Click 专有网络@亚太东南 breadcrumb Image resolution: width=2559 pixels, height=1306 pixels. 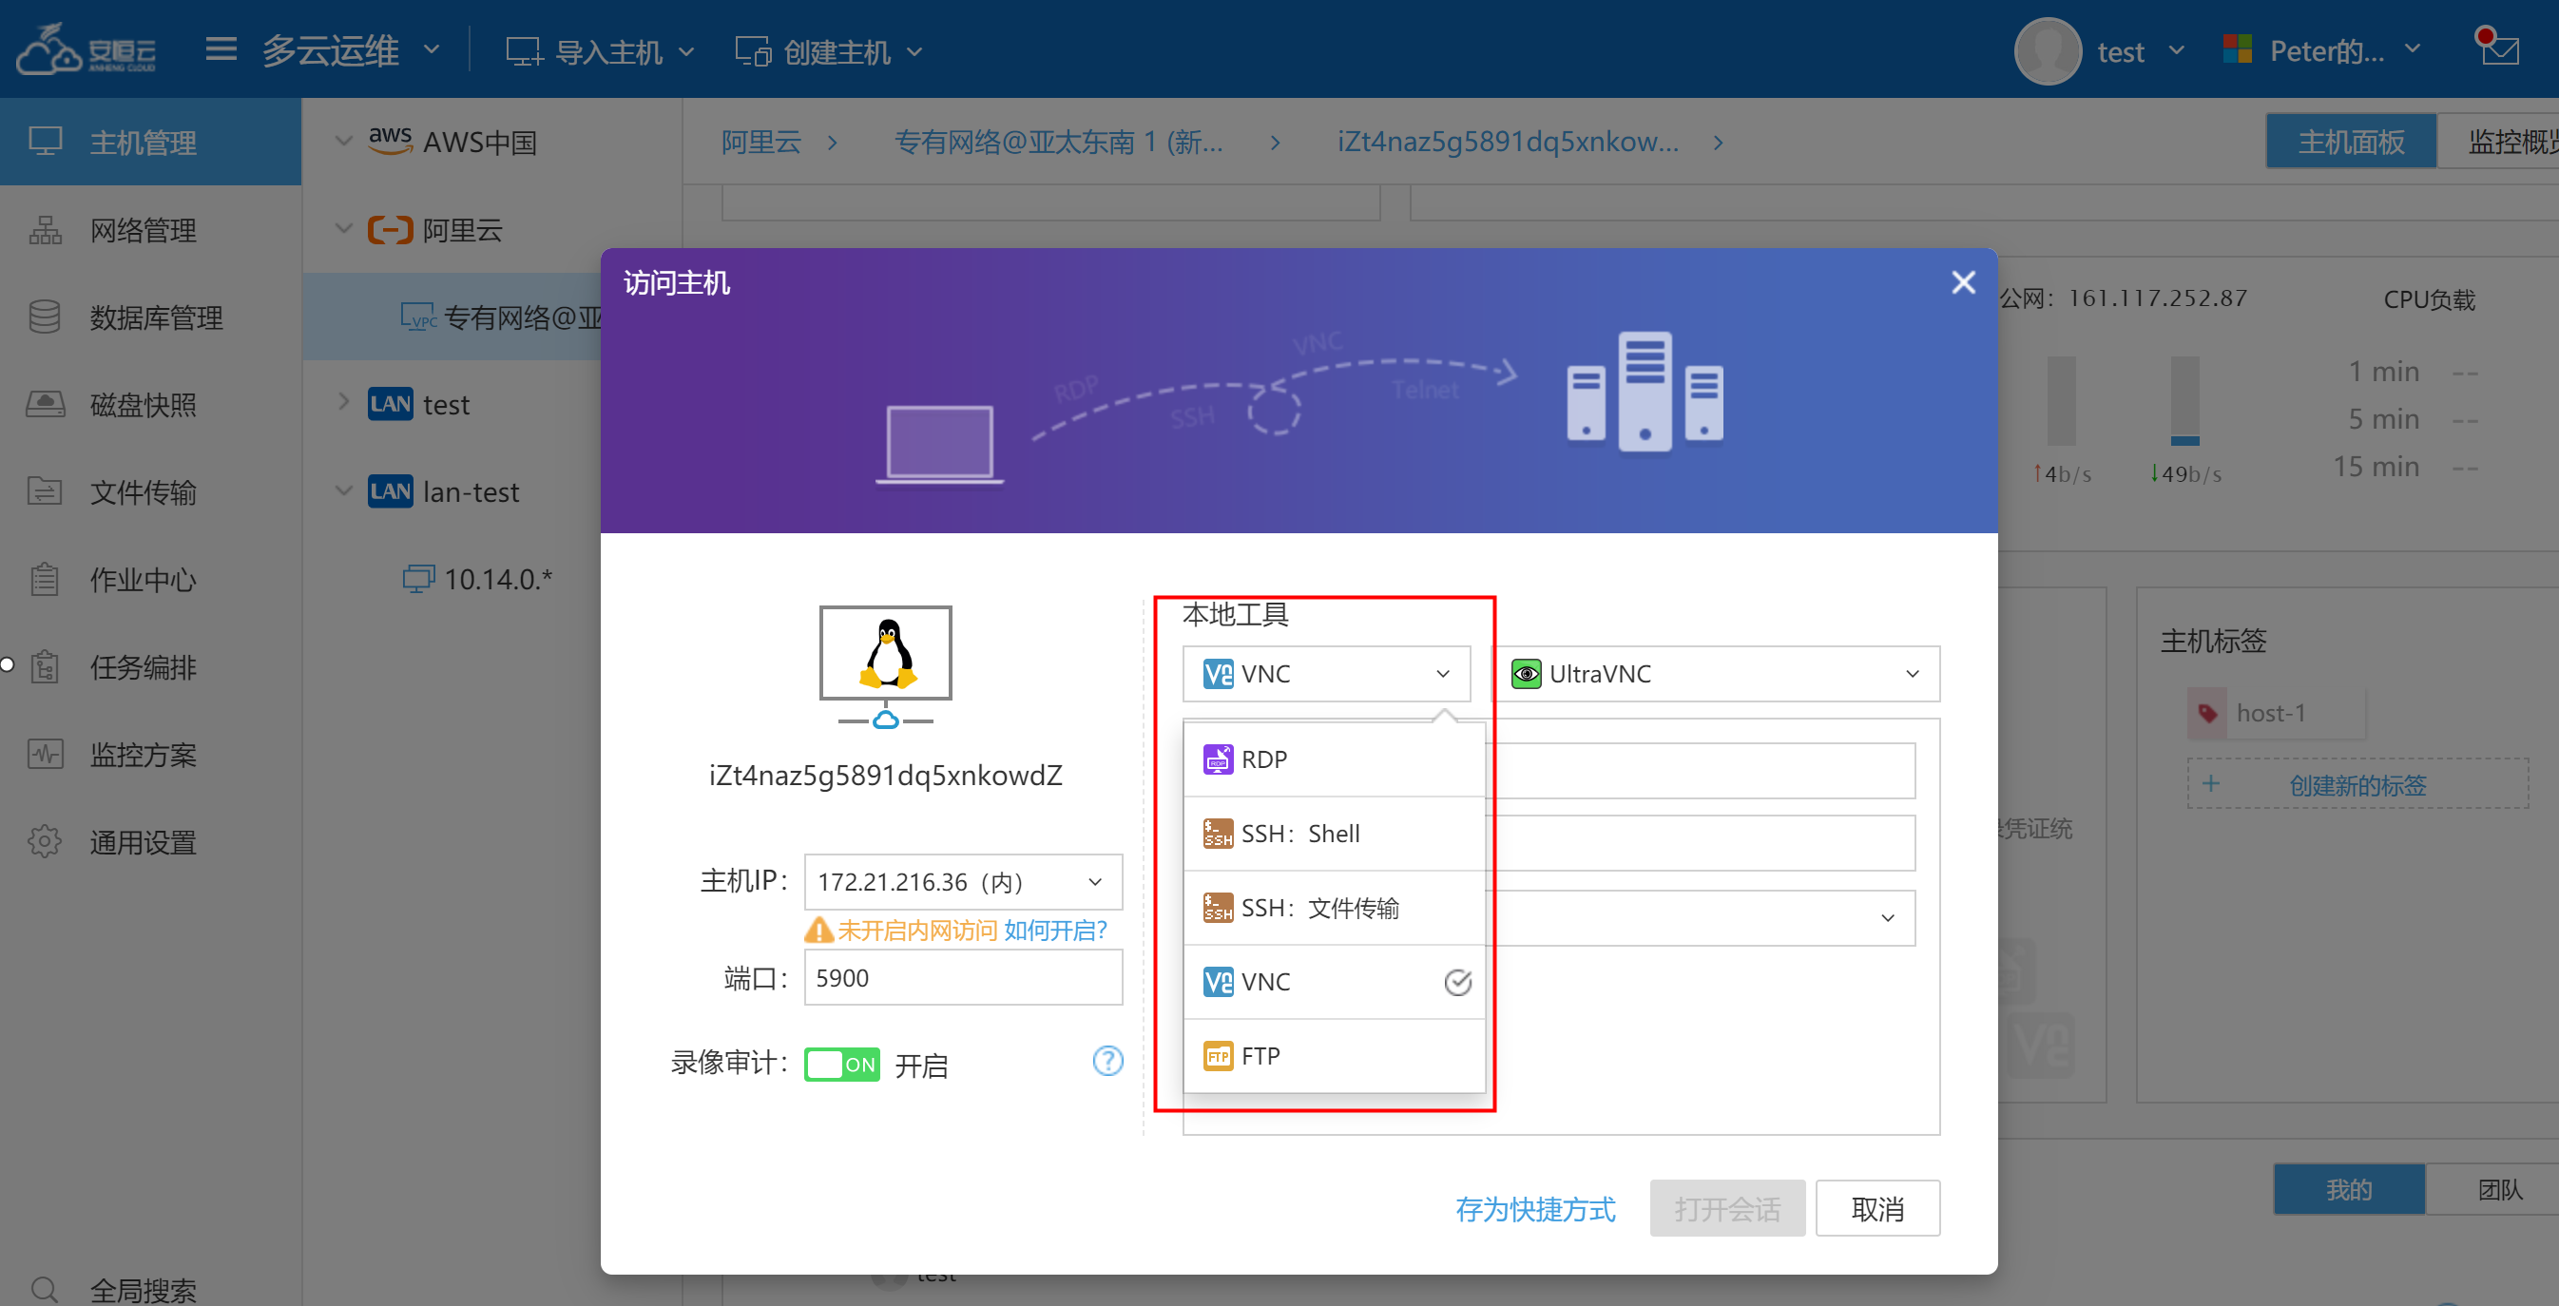1059,142
